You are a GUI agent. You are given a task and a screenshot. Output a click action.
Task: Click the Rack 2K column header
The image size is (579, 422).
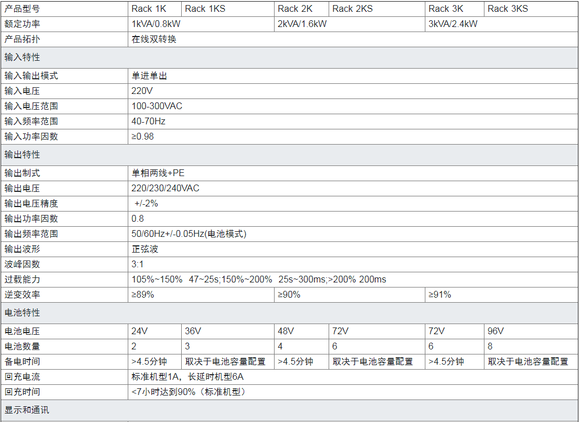tap(295, 8)
